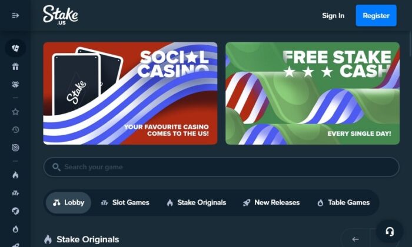Open the casino cards icon in sidebar
This screenshot has width=412, height=247.
[15, 48]
